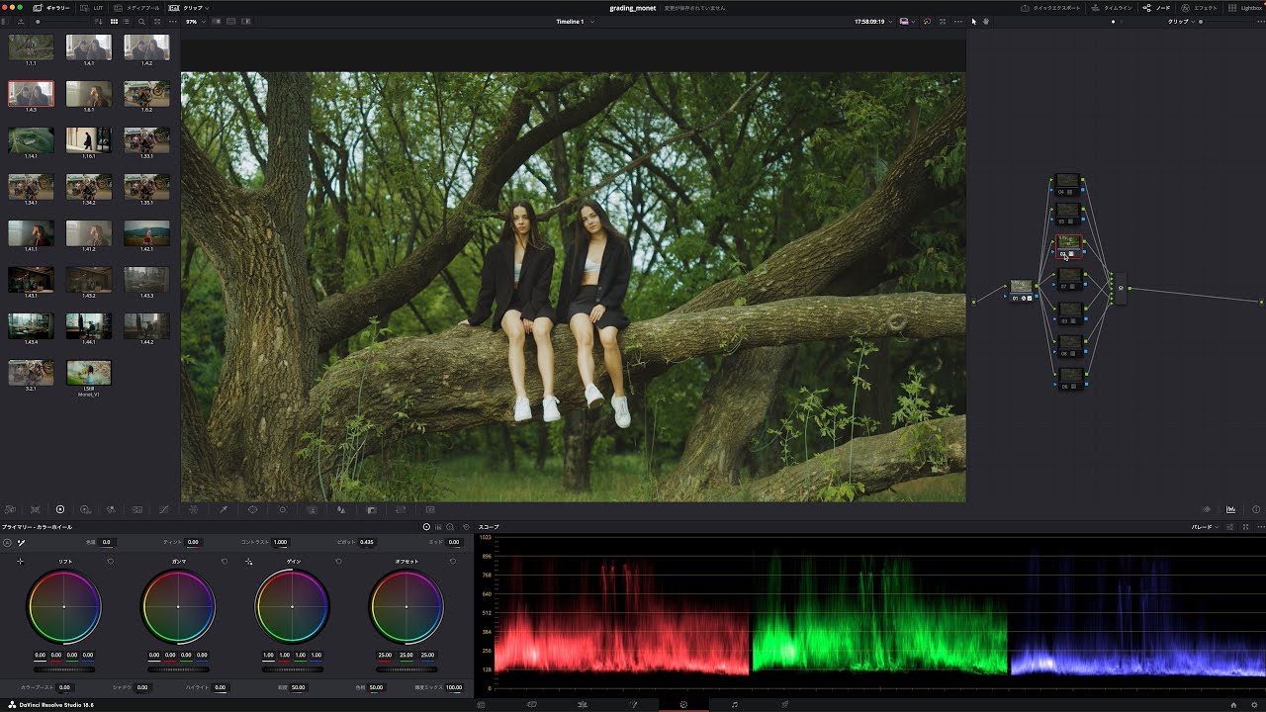Open the クリップ dropdown above node editor

[x=1181, y=21]
